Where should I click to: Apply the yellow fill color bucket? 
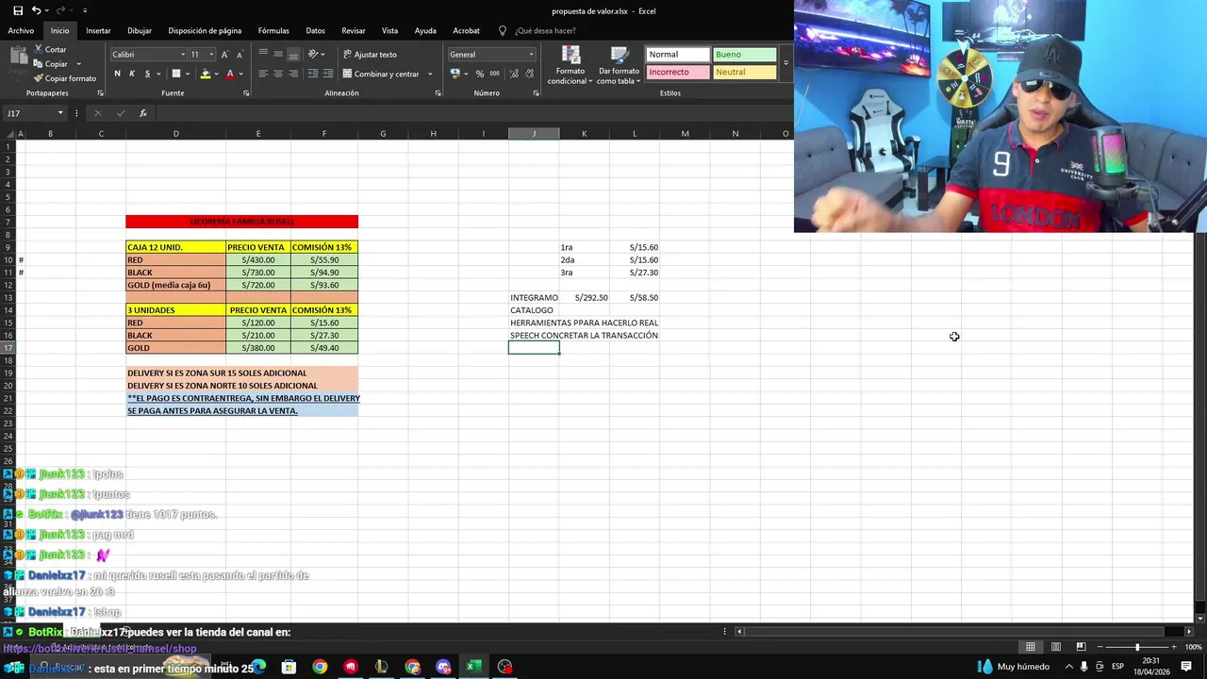coord(205,74)
